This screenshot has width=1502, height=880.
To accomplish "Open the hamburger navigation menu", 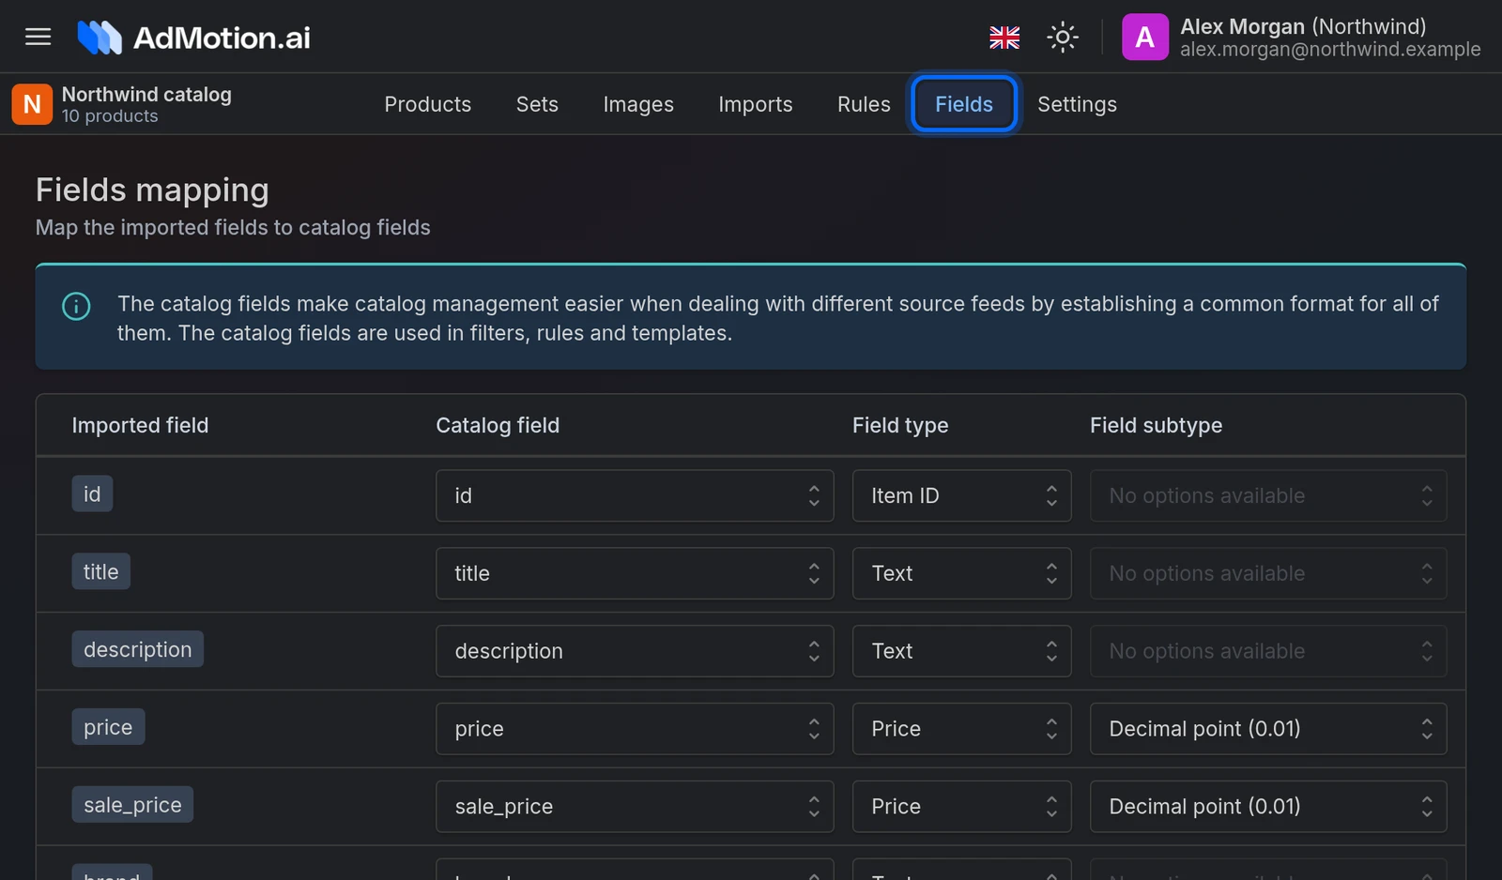I will coord(38,37).
